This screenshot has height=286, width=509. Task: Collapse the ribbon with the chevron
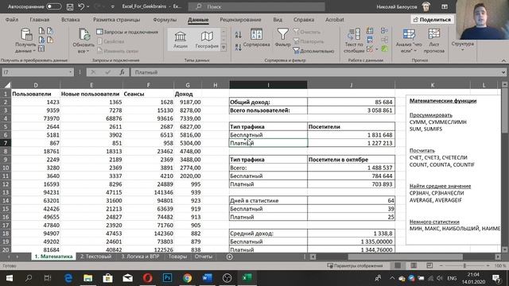click(x=503, y=60)
